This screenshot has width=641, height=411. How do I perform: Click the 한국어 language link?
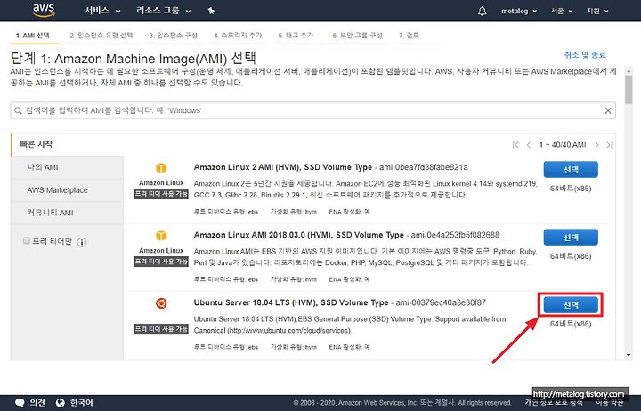(x=81, y=403)
